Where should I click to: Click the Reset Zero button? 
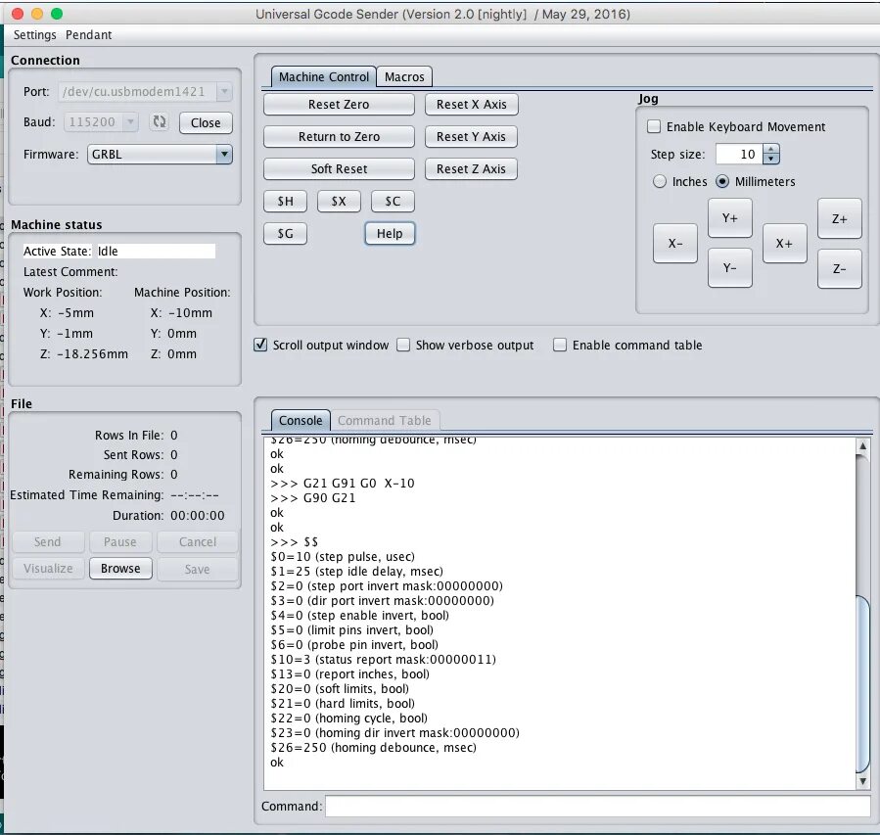[339, 105]
